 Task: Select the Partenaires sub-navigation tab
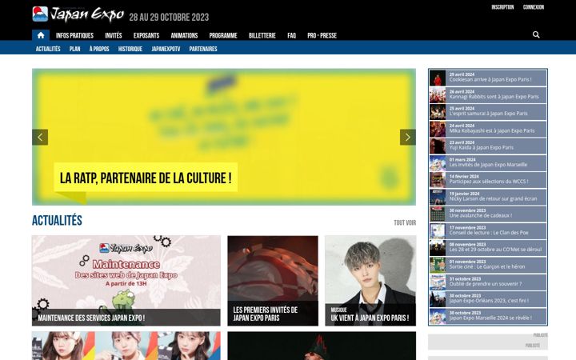pyautogui.click(x=203, y=49)
